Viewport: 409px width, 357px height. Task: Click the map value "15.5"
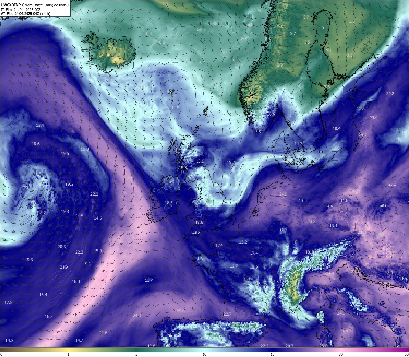pyautogui.click(x=257, y=132)
